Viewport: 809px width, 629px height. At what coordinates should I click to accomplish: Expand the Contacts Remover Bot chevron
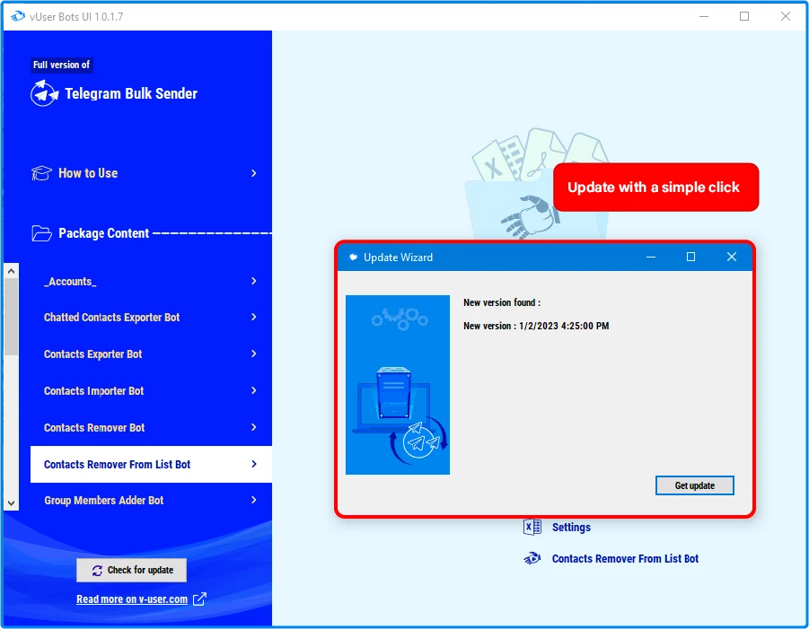[x=254, y=427]
